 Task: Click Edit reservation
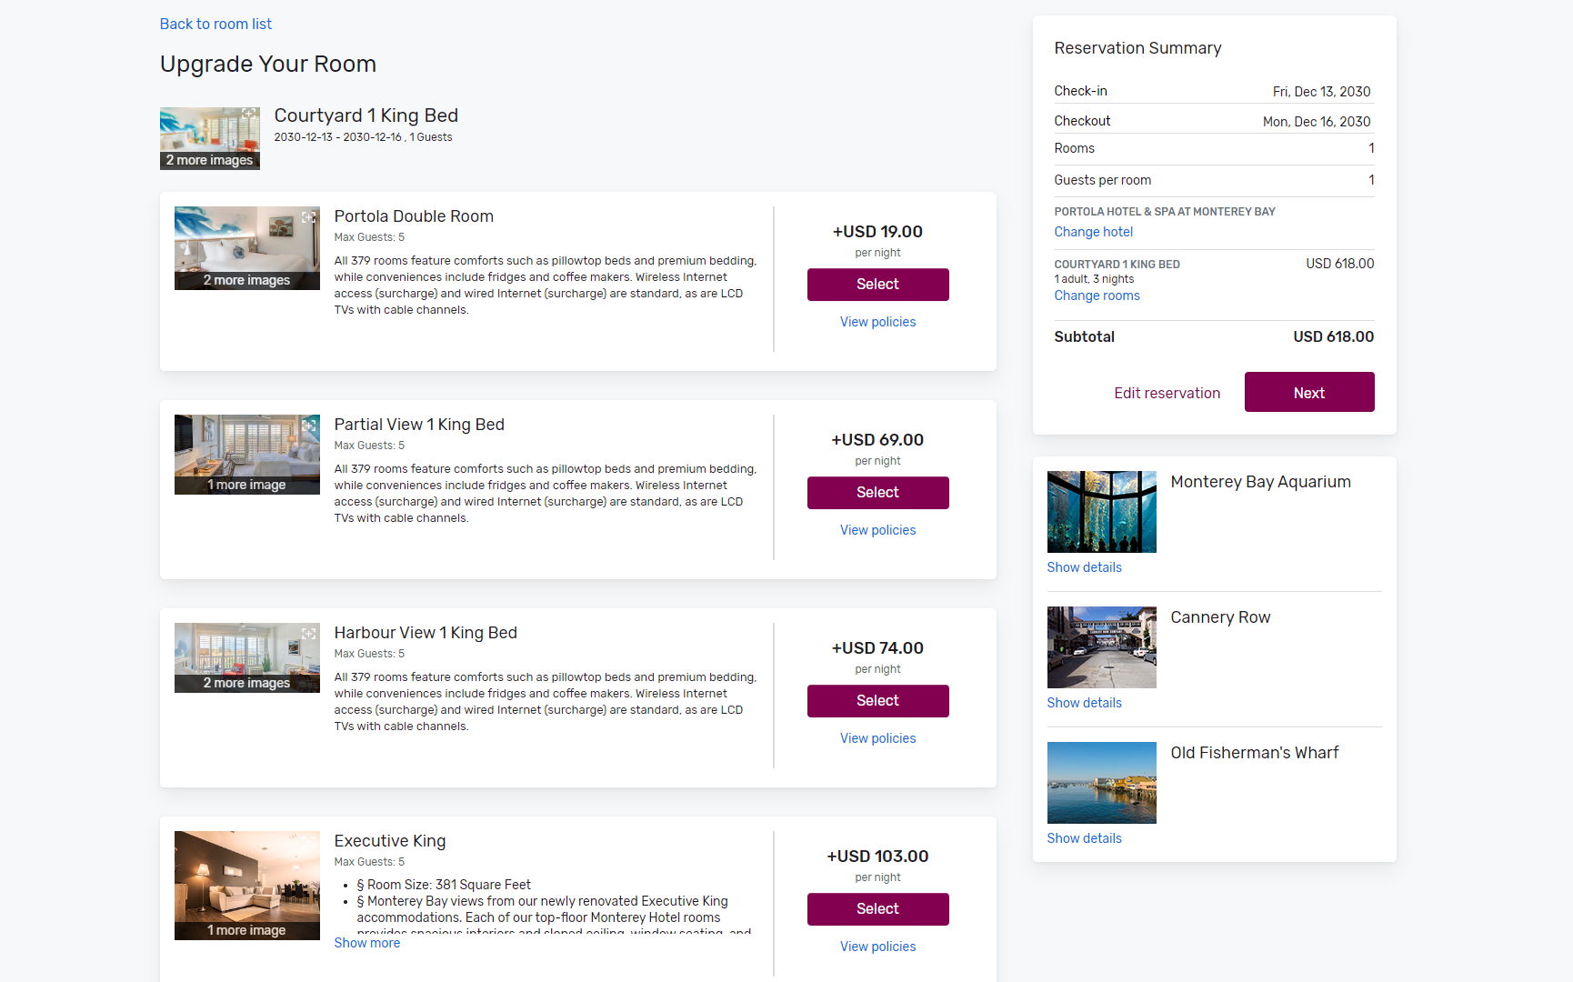(1167, 393)
